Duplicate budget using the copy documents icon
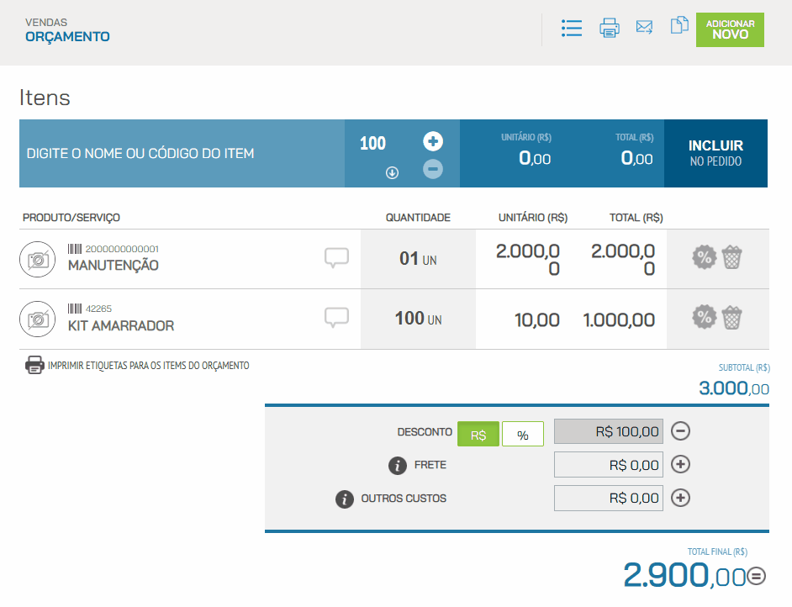792x607 pixels. coord(678,26)
